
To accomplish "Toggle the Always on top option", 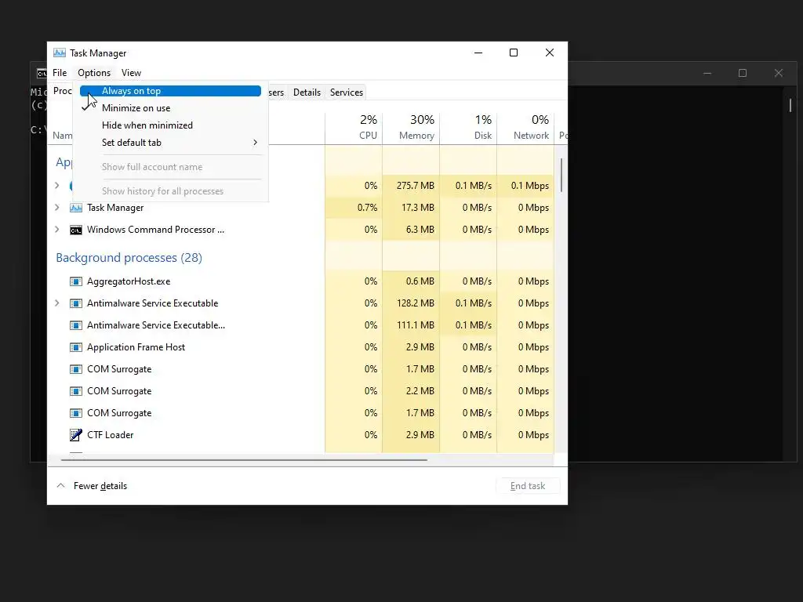I will pos(170,91).
